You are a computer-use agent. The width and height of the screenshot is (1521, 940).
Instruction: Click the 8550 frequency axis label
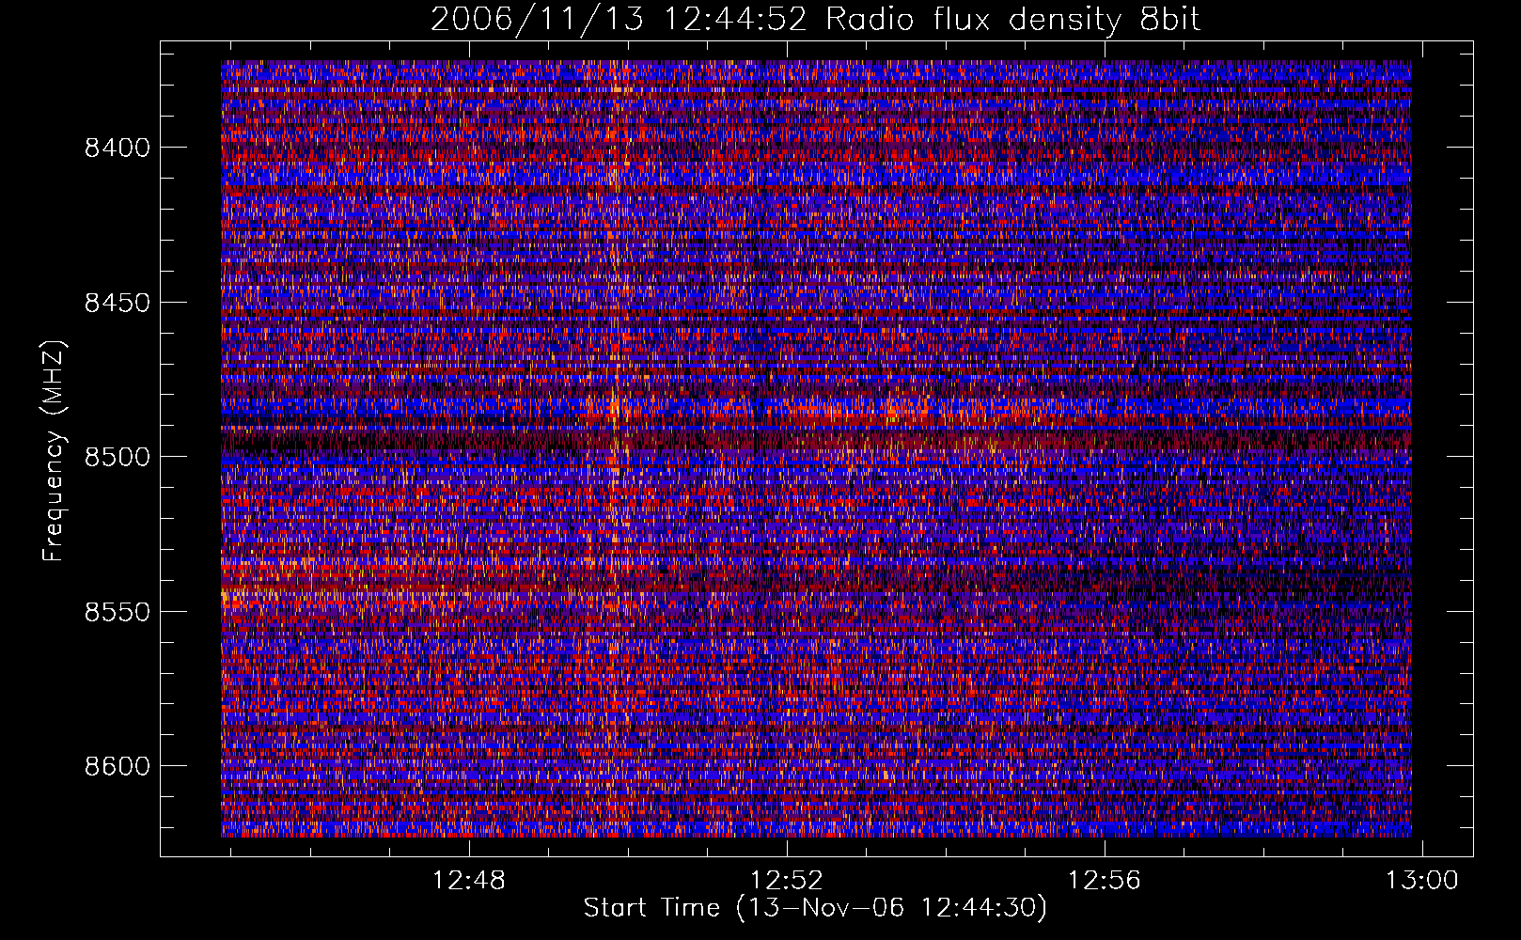point(117,612)
